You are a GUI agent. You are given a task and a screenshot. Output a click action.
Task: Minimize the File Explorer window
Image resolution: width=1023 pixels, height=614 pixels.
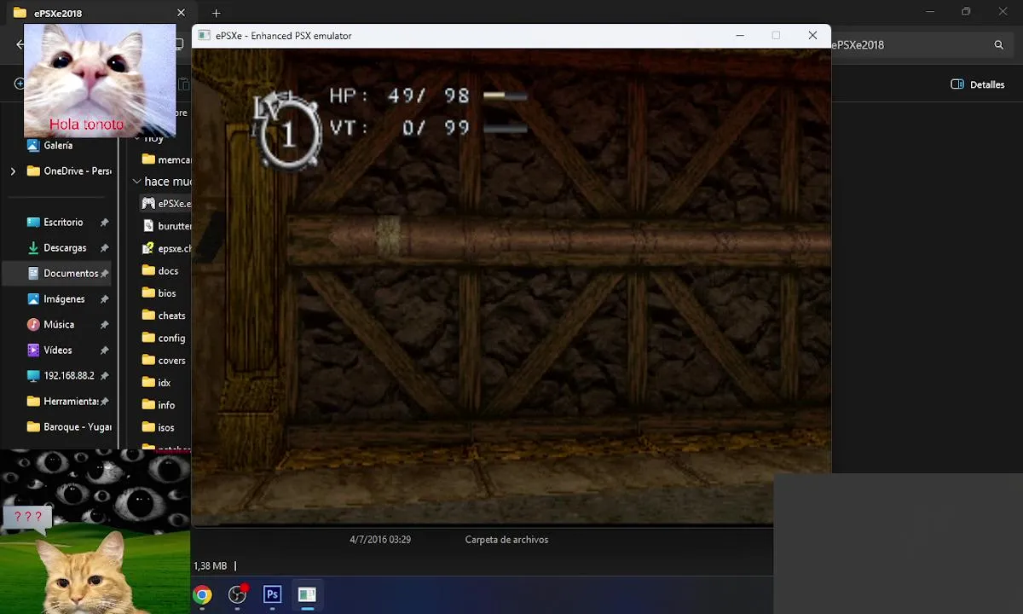pyautogui.click(x=930, y=12)
